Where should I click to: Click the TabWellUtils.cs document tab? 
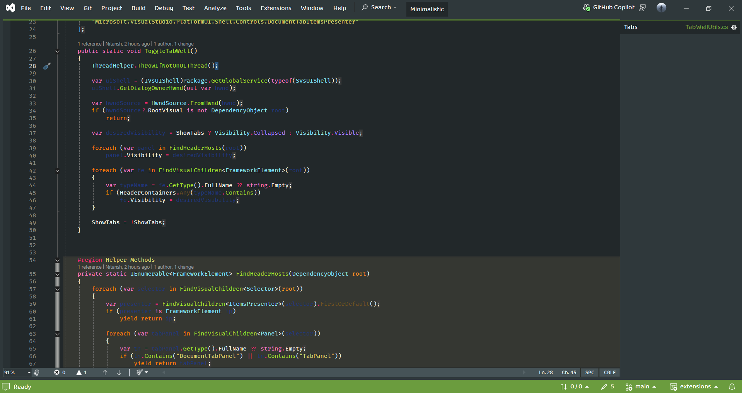click(x=706, y=27)
